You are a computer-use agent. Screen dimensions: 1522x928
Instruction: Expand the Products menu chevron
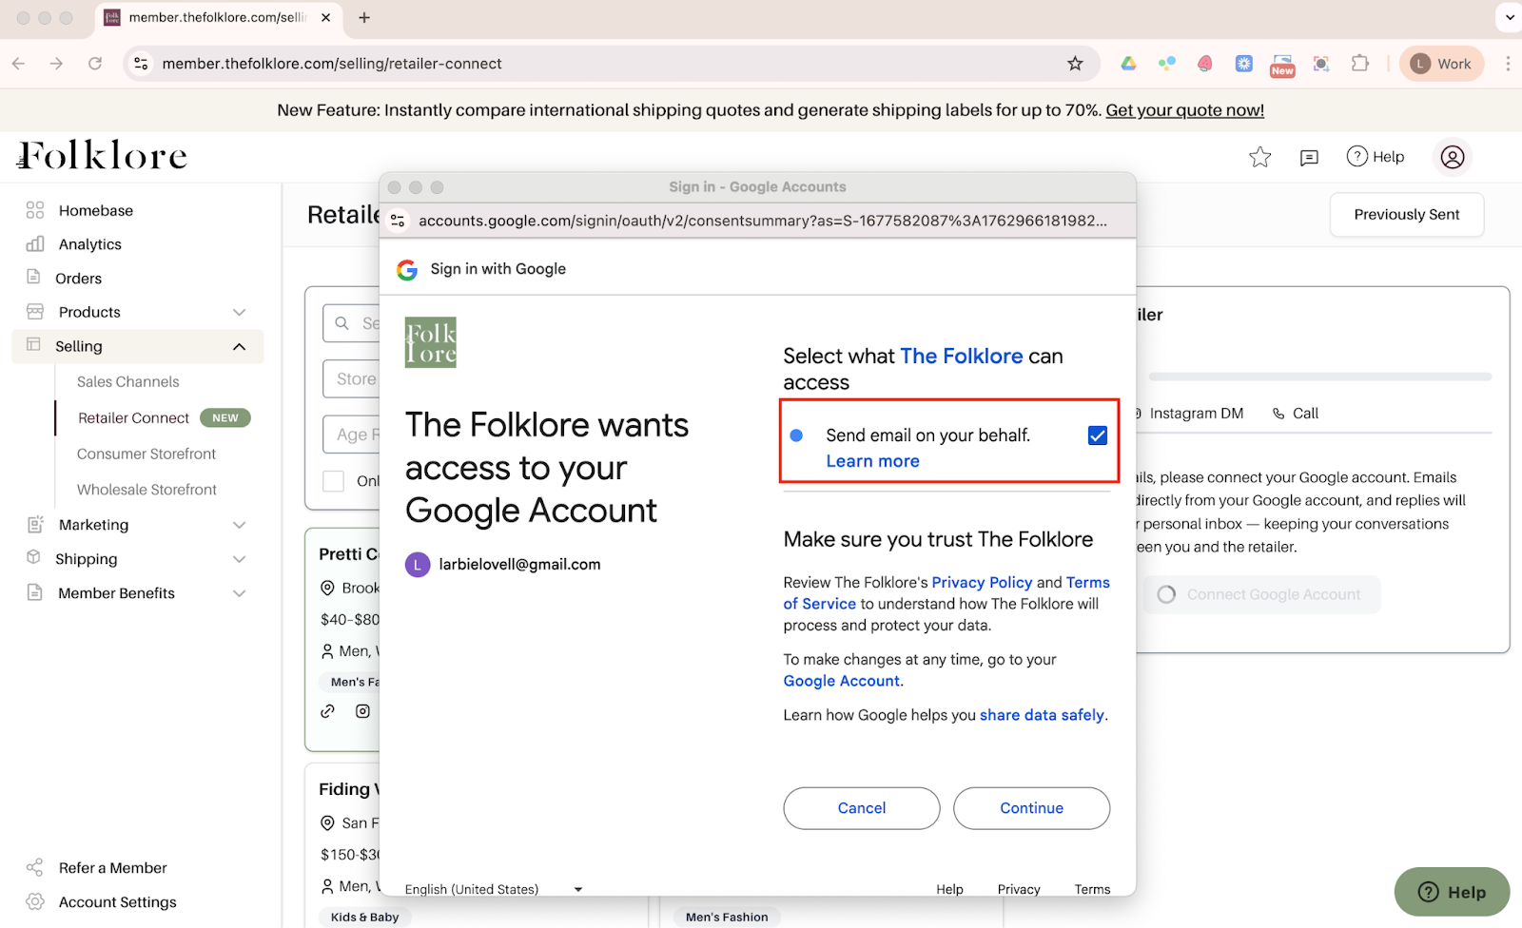click(x=239, y=313)
